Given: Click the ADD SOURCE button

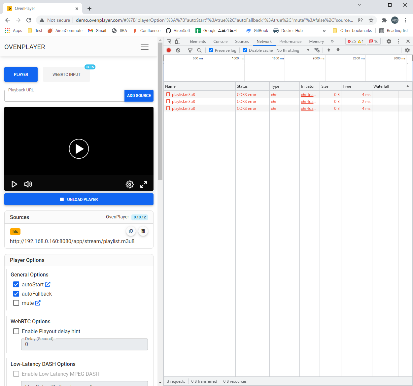Looking at the screenshot, I should tap(139, 95).
